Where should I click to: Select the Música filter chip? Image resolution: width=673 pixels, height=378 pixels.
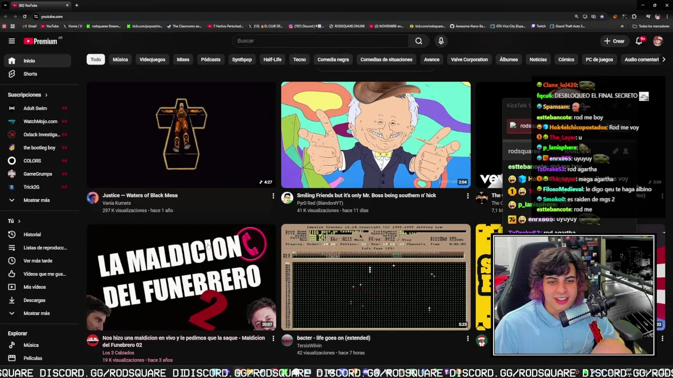pyautogui.click(x=120, y=59)
